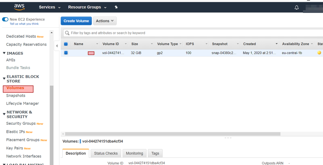Click the IOPS value 100 cell

click(x=188, y=53)
